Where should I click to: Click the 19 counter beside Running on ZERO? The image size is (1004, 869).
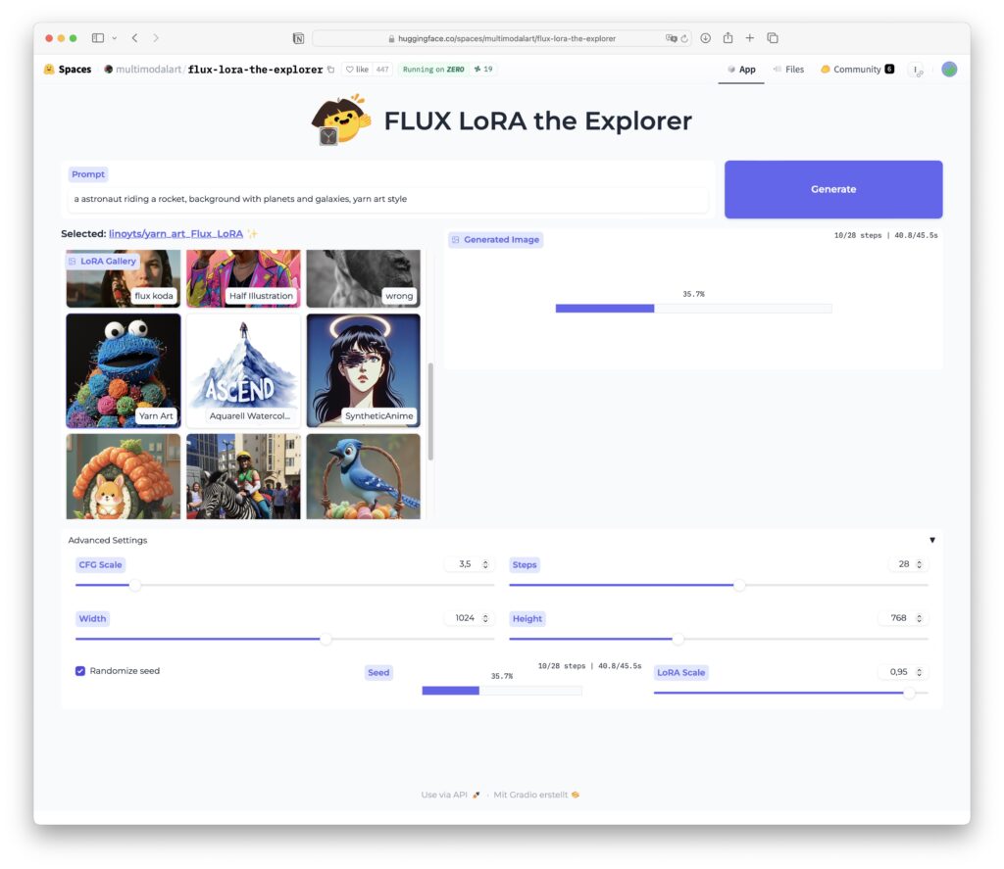point(483,70)
